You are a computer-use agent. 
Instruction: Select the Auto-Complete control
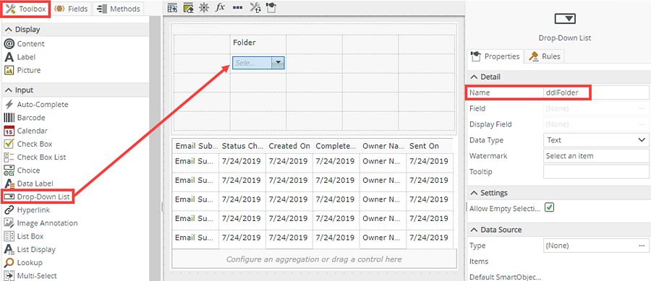pos(36,105)
